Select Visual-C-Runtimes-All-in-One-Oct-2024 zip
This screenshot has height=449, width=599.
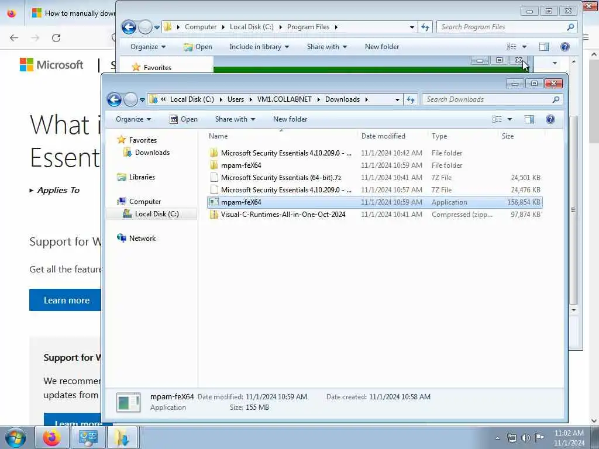click(283, 215)
